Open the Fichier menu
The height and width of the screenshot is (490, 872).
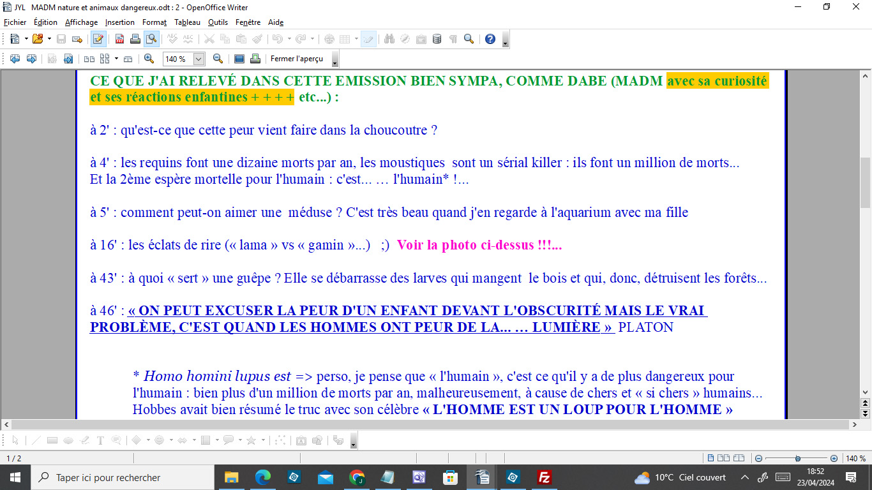pyautogui.click(x=15, y=22)
